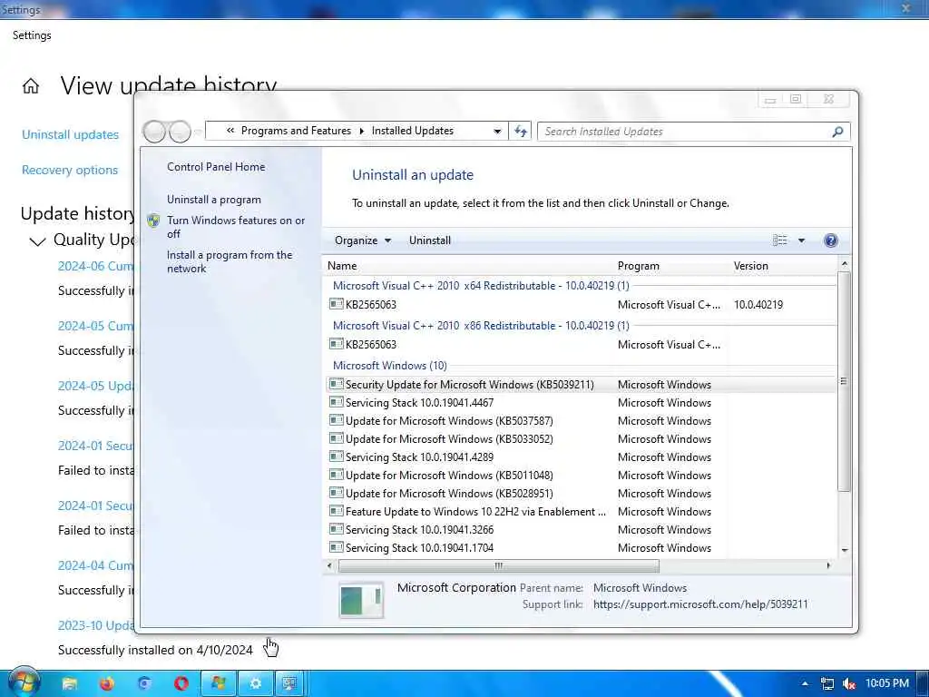Sort by the Version column header
This screenshot has height=697, width=929.
coord(750,266)
